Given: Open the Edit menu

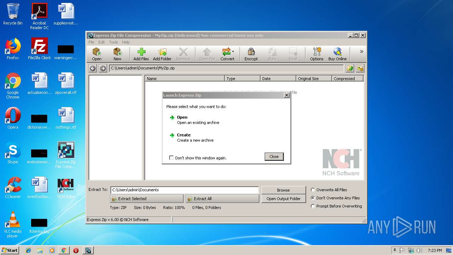Looking at the screenshot, I should (102, 42).
